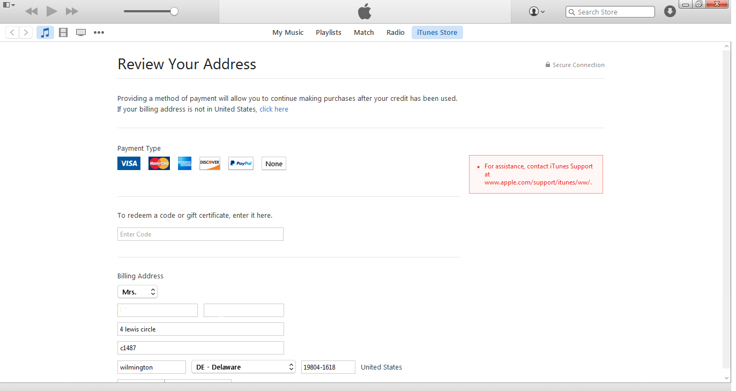Screen dimensions: 736x391
Task: Click the Enter Code redemption field
Action: click(x=200, y=234)
